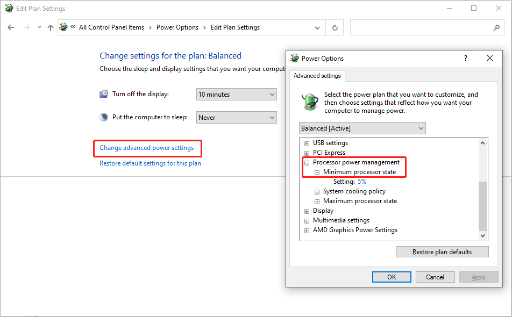Image resolution: width=512 pixels, height=317 pixels.
Task: Click the Apply button
Action: (479, 277)
